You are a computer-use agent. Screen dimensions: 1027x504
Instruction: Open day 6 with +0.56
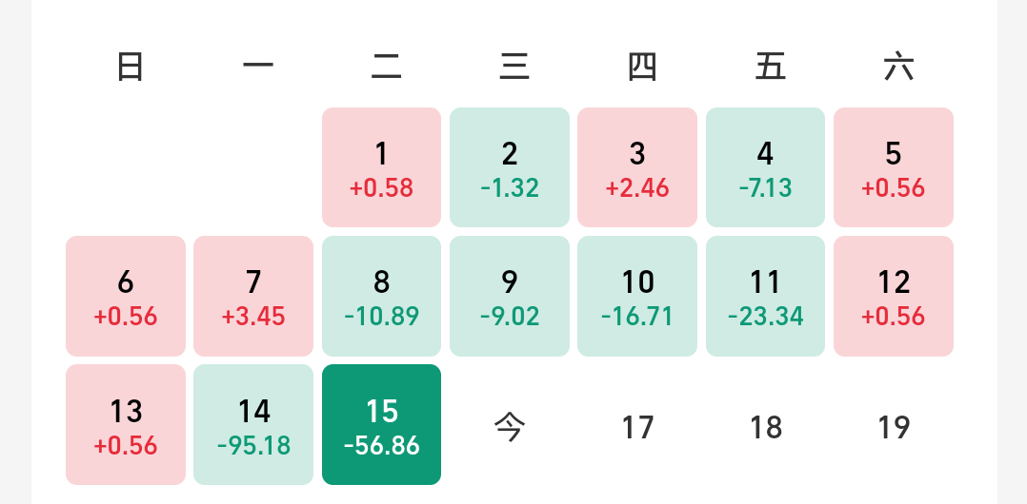[126, 296]
